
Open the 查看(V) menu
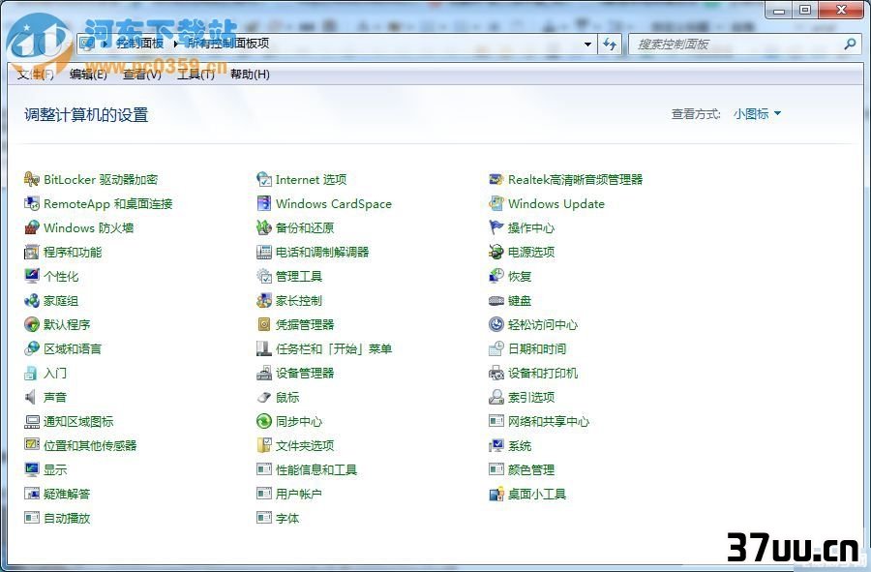(x=141, y=75)
